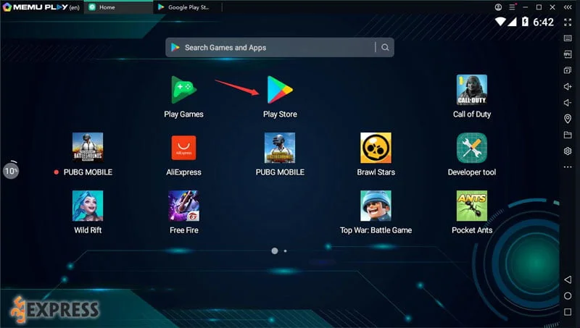Open multi-window manager sidebar icon
Viewport: 580px width, 328px height.
[568, 70]
